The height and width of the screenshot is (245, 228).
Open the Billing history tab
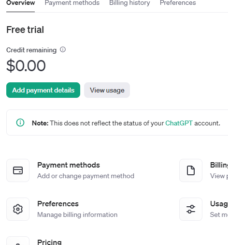[129, 3]
